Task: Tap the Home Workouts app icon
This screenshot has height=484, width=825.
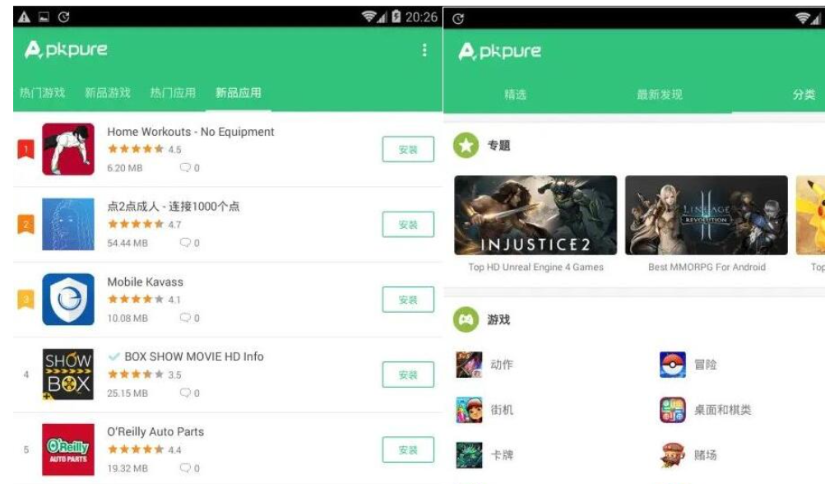Action: point(68,149)
